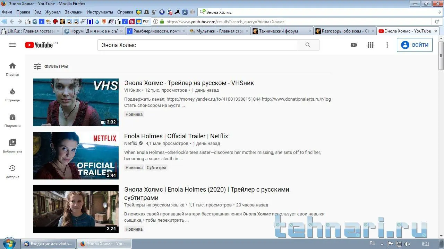The image size is (444, 249).
Task: Visit VHSник channel link
Action: [x=133, y=90]
